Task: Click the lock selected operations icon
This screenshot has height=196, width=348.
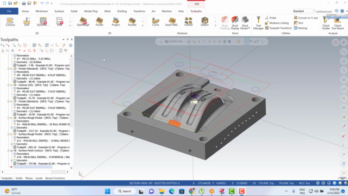Action: point(3,51)
